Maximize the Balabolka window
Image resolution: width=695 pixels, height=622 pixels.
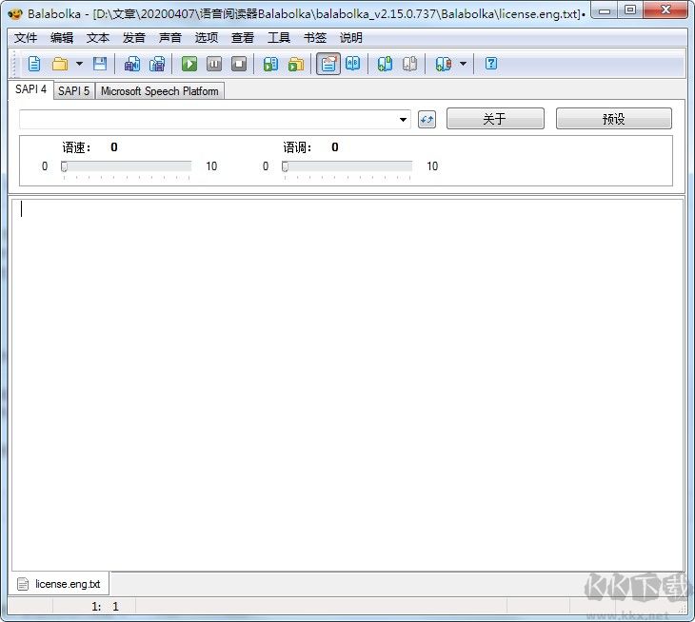pos(630,10)
